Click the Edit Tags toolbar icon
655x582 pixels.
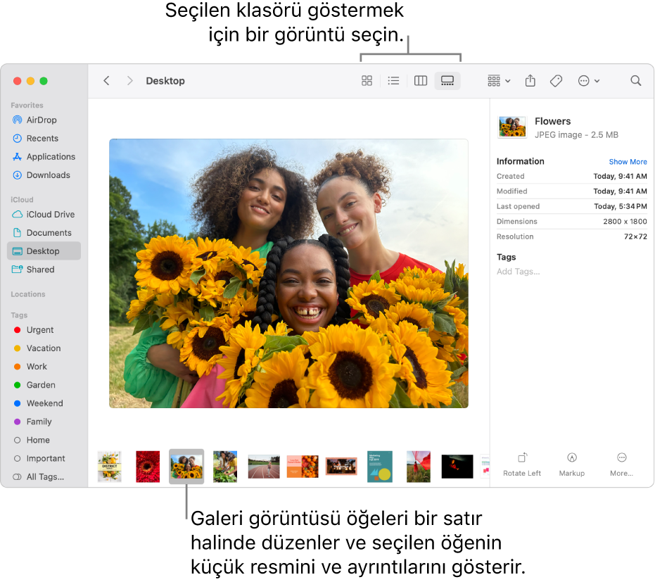[556, 81]
